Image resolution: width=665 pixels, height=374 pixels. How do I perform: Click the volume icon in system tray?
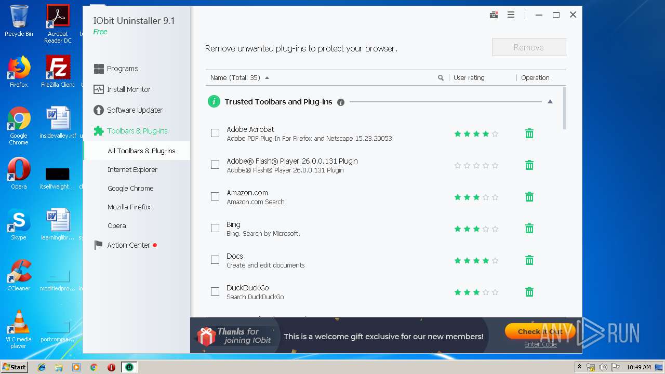(x=603, y=367)
